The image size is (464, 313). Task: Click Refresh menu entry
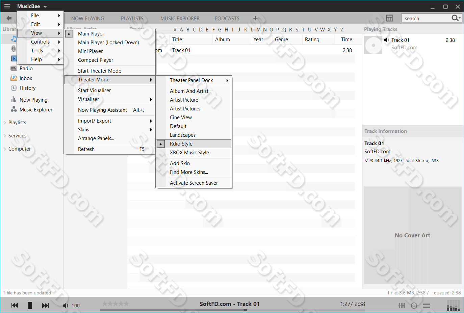(x=110, y=149)
